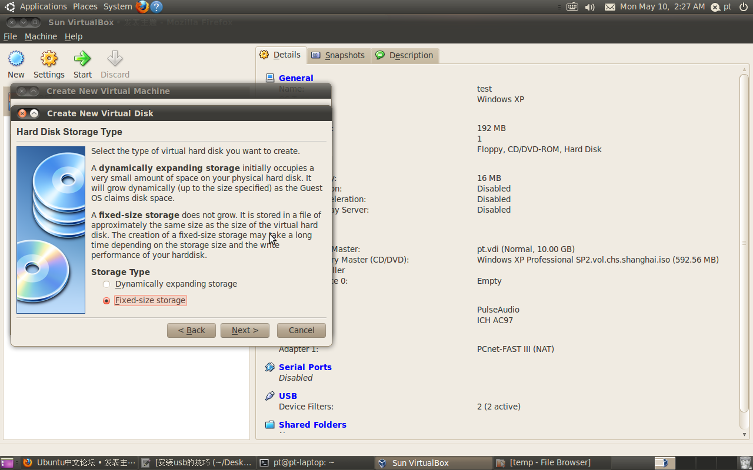This screenshot has width=753, height=470.
Task: Click the New virtual machine icon
Action: click(16, 59)
